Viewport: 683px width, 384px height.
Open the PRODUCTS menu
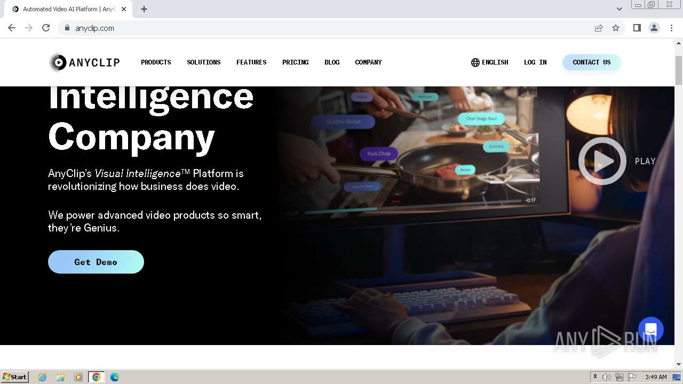click(x=156, y=62)
